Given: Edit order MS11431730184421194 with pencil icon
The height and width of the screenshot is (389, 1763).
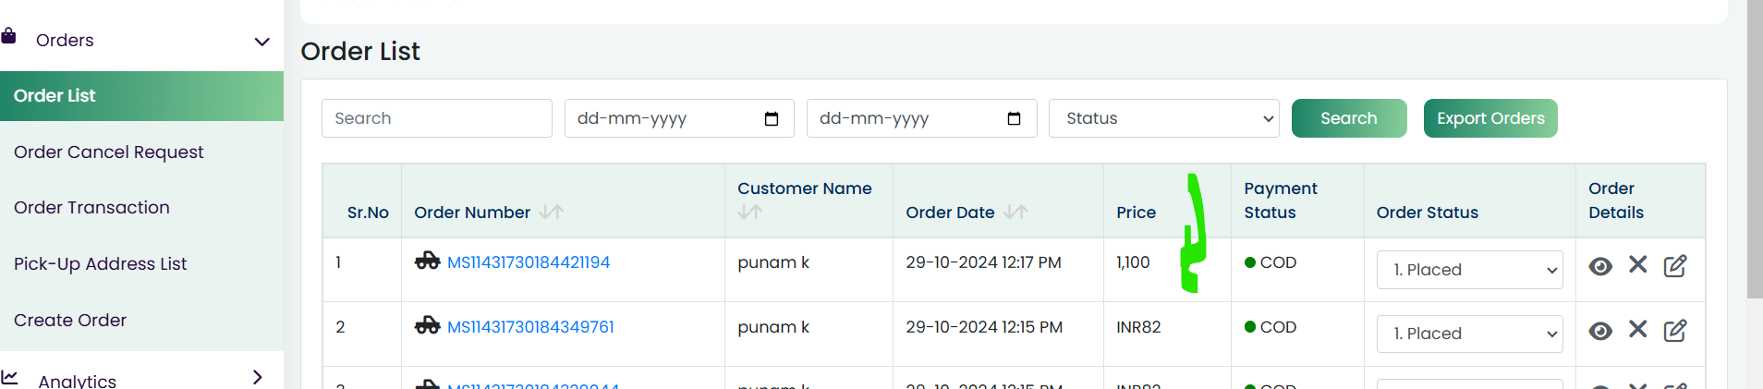Looking at the screenshot, I should click(1675, 266).
